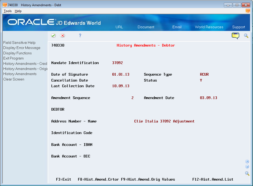Screen dimensions: 253x186
Task: Click the Identification Code label
Action: (x=72, y=133)
